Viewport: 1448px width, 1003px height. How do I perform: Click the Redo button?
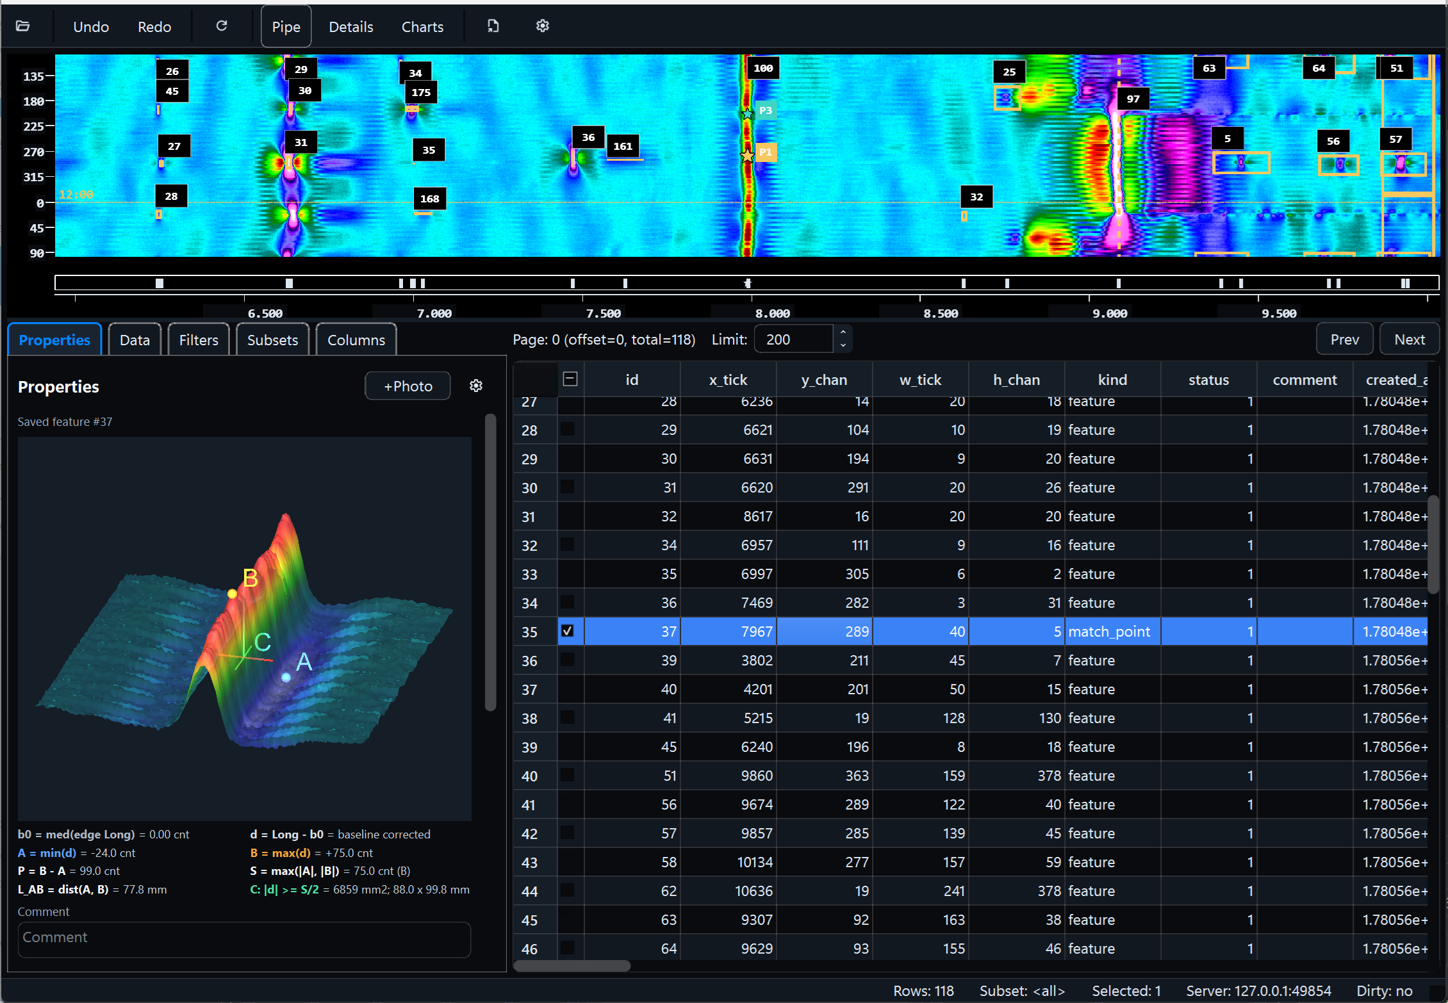click(154, 27)
